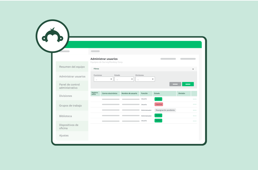Click the Reasignación pendiente status badge

[x=165, y=110]
